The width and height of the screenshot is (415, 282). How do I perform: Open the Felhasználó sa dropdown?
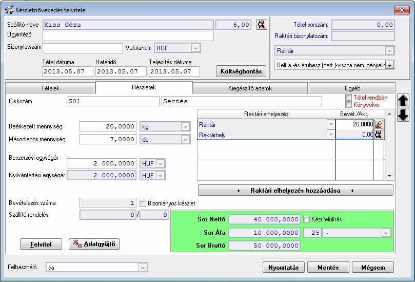coord(143,268)
